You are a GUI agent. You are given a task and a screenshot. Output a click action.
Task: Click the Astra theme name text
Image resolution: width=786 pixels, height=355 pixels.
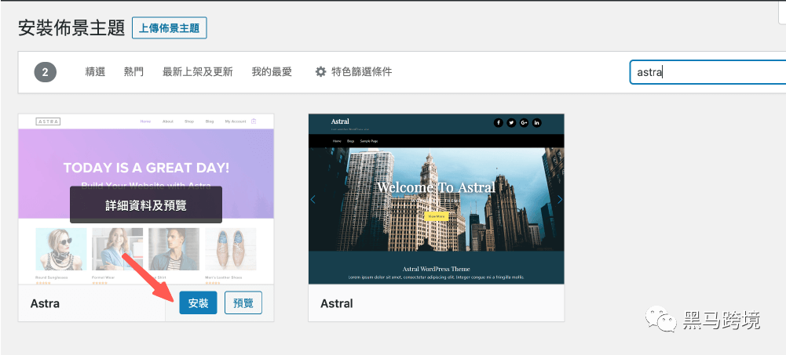(x=45, y=303)
